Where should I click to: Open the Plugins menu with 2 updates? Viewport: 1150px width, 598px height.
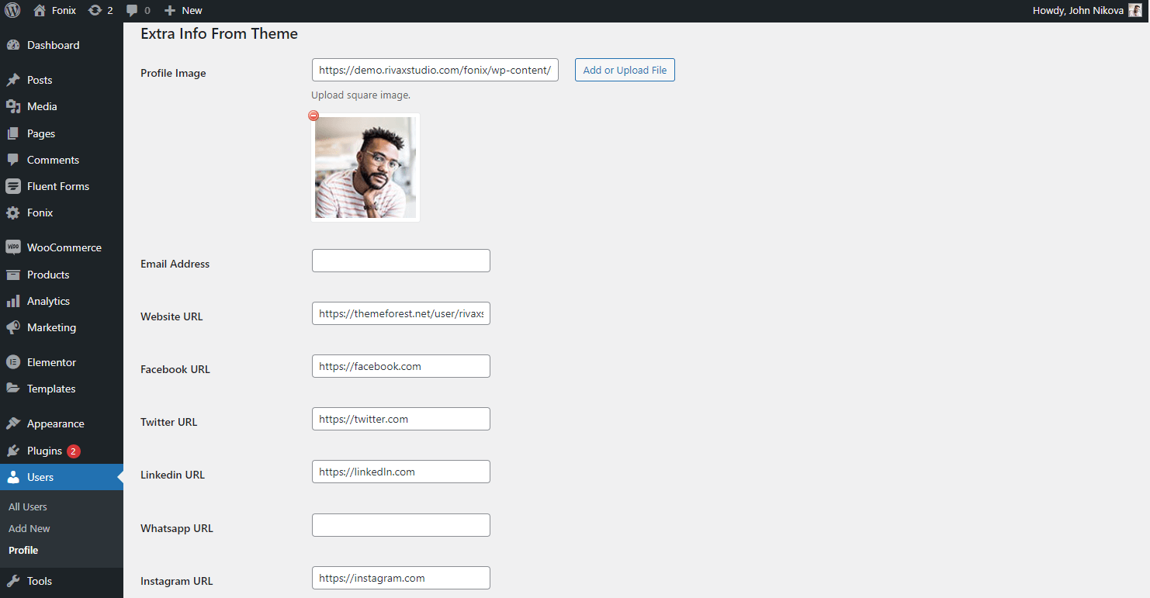(x=44, y=451)
